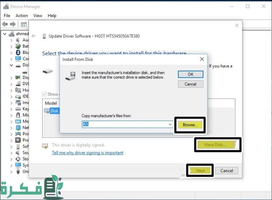Click the manufacturer's files path text field

click(x=124, y=124)
